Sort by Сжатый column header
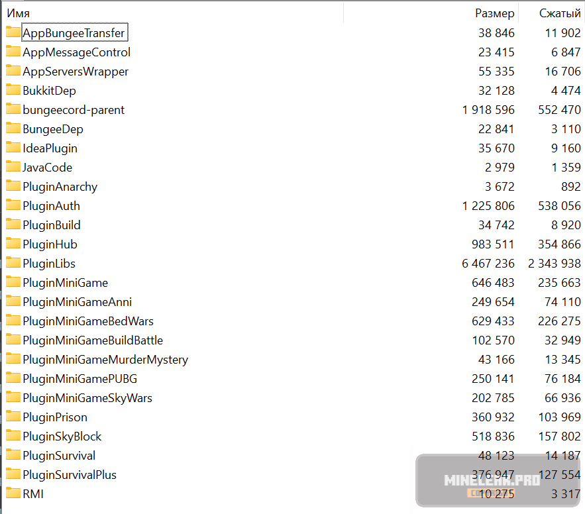This screenshot has height=514, width=585. click(x=560, y=13)
